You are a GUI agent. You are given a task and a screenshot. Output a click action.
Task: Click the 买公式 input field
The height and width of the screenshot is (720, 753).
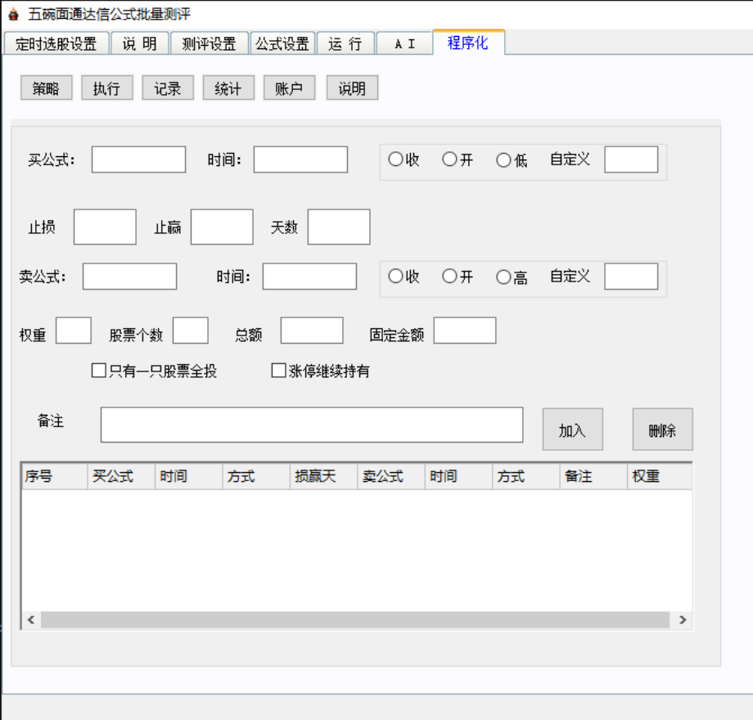138,160
